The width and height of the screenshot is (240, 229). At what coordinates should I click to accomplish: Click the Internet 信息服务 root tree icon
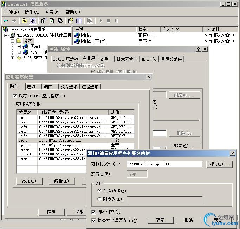click(6, 29)
